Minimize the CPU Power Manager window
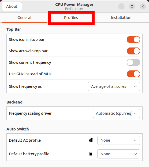The image size is (149, 167). pyautogui.click(x=121, y=6)
